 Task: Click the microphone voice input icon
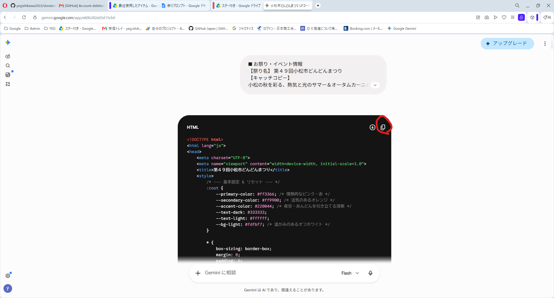[370, 273]
